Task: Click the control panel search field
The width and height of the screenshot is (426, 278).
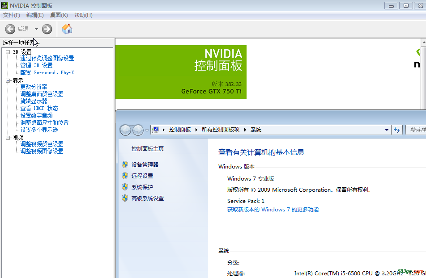Action: [416, 130]
